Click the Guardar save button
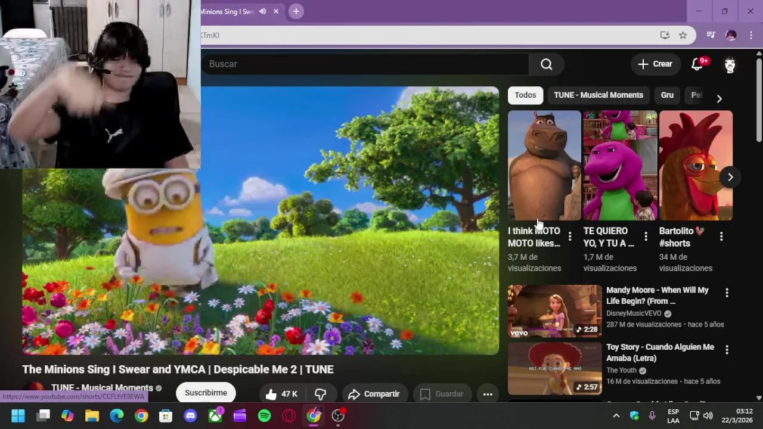Screen dimensions: 763x429 [441, 394]
